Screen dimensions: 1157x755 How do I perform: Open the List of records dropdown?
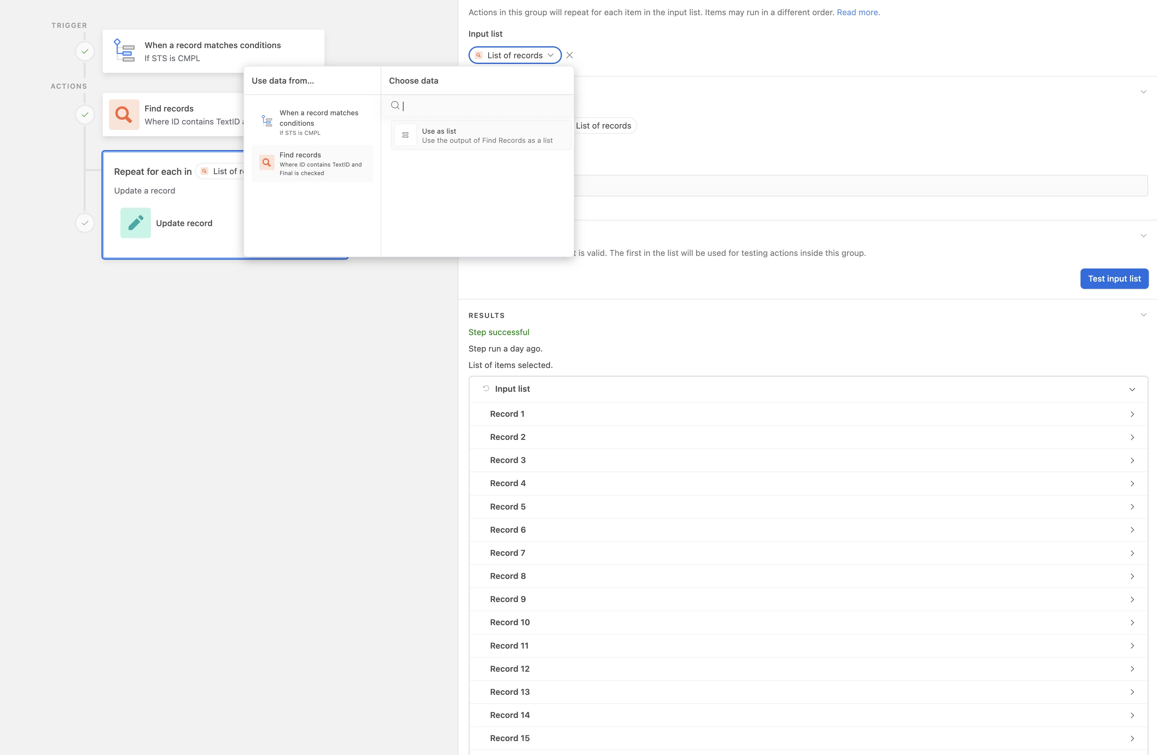tap(514, 55)
